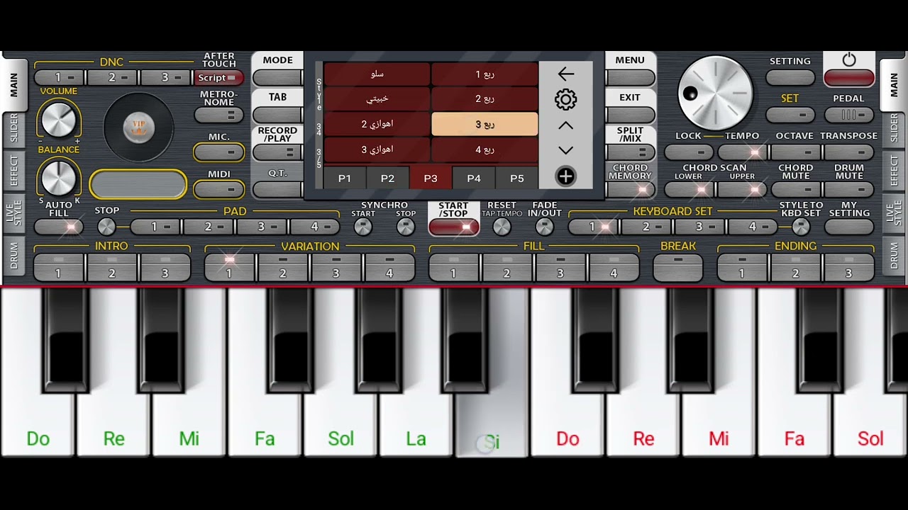Play Intro 2
Screen dimensions: 908x510
tap(112, 268)
